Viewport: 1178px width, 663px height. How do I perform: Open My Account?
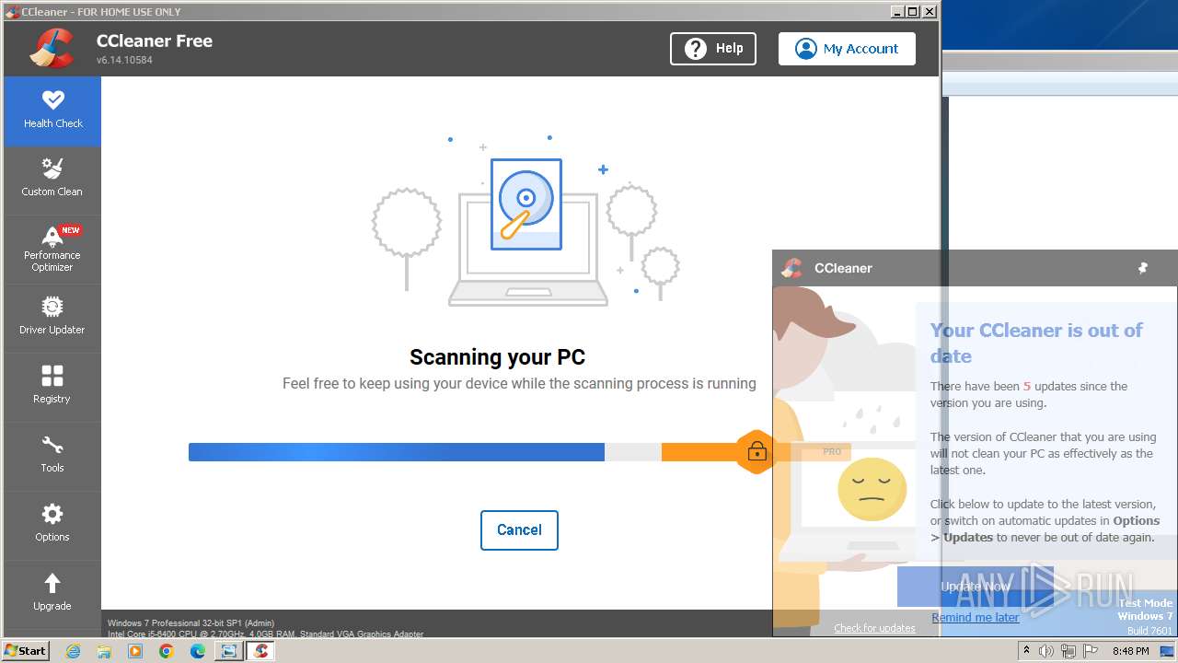(847, 49)
